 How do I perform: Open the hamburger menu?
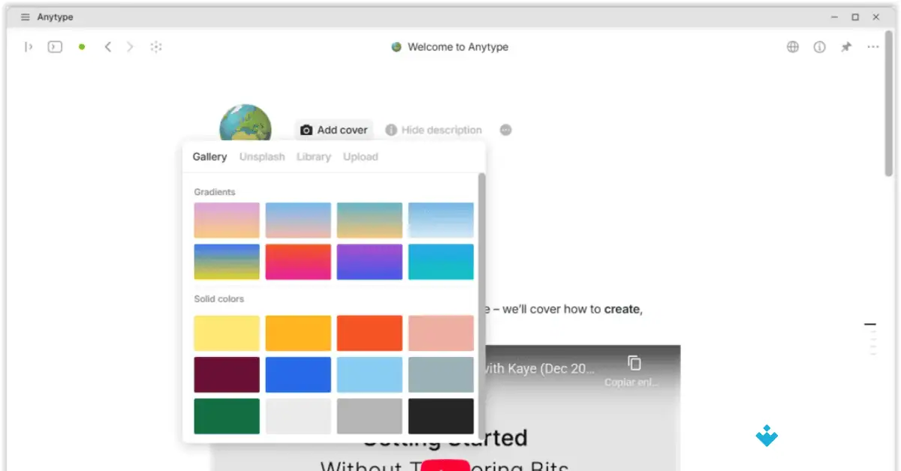tap(25, 16)
